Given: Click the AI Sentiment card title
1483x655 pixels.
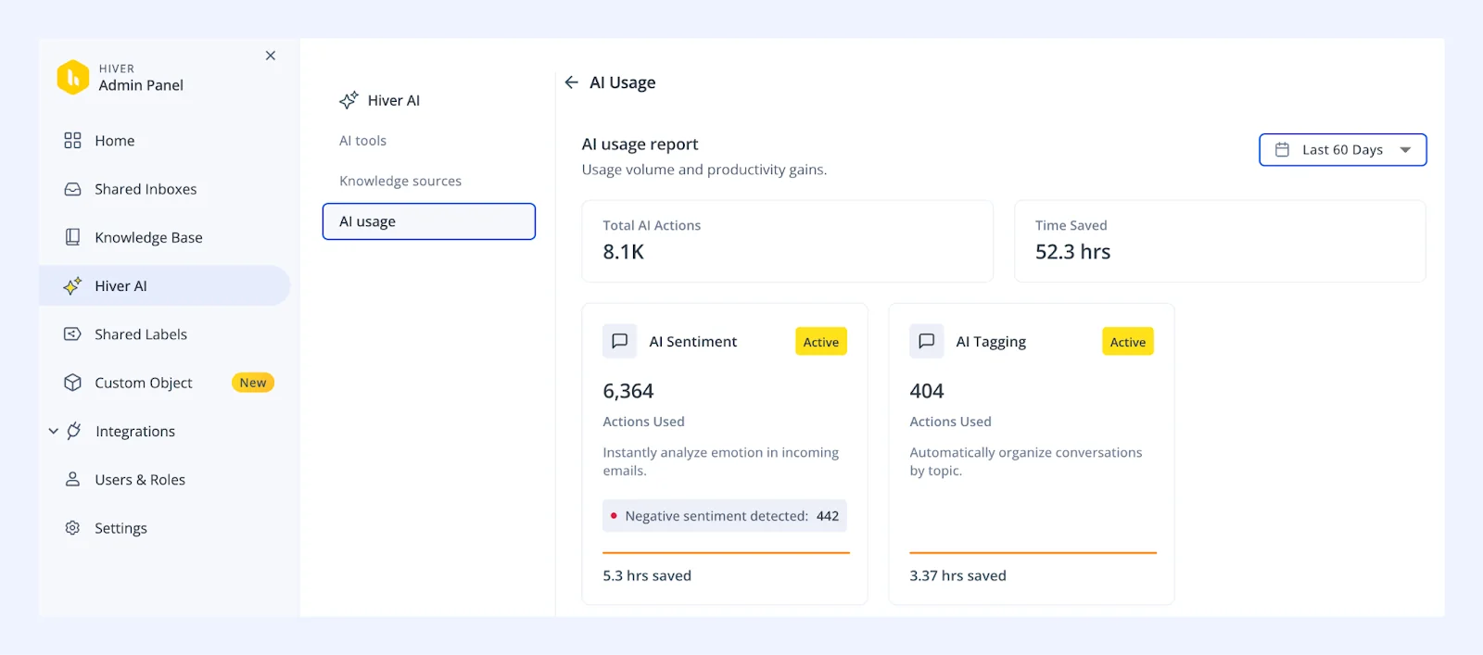Looking at the screenshot, I should pos(693,342).
